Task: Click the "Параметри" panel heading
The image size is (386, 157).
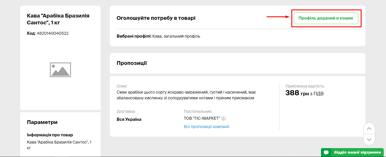Action: coord(42,122)
